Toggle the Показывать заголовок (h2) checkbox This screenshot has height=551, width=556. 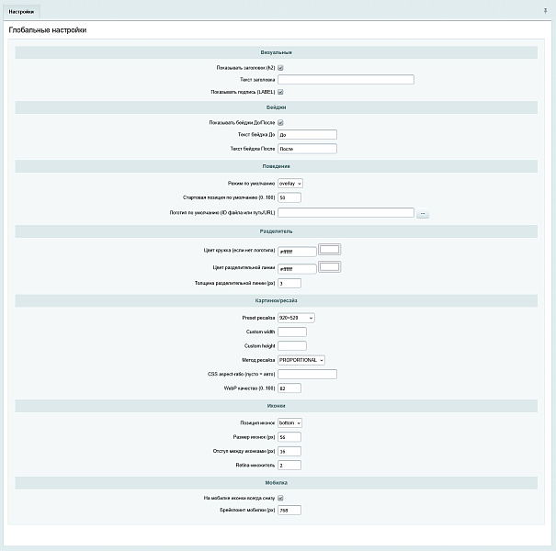click(x=280, y=67)
